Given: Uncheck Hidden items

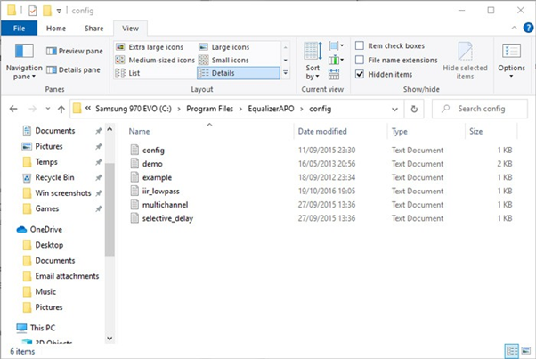Looking at the screenshot, I should [x=360, y=74].
